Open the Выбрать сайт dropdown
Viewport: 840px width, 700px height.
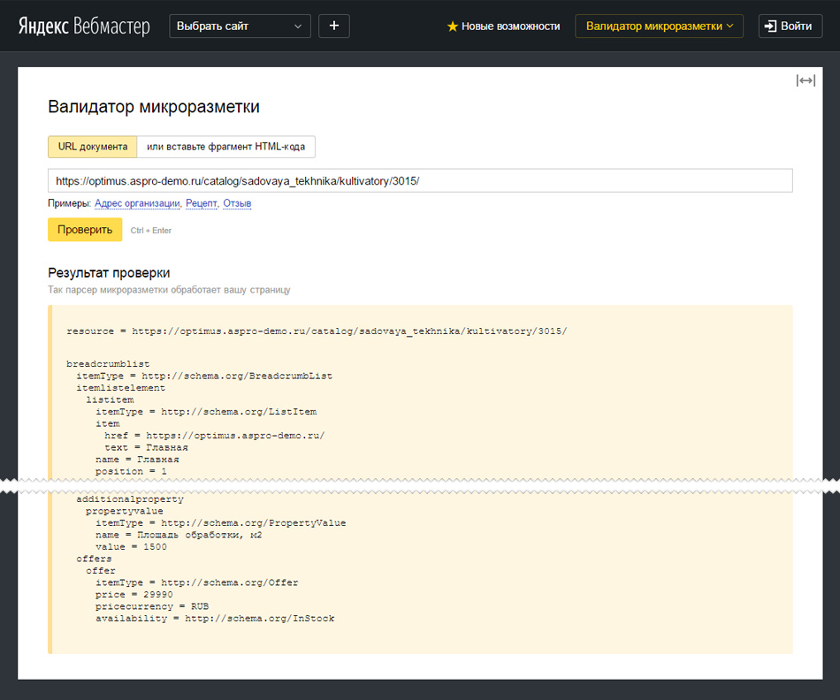click(x=240, y=27)
